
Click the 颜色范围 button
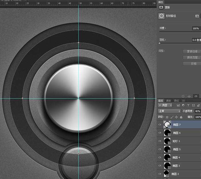pyautogui.click(x=192, y=57)
